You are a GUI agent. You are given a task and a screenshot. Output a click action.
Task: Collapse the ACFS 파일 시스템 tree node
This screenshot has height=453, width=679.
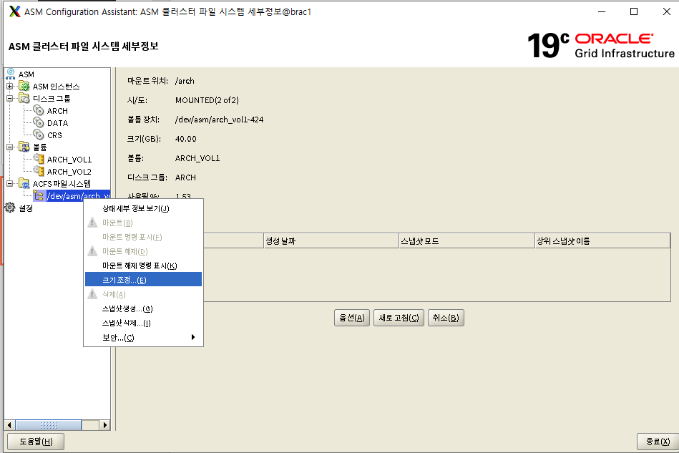(x=9, y=184)
